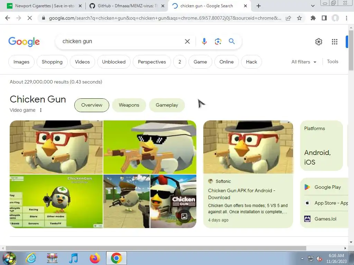Start voice search with the microphone
This screenshot has width=354, height=265.
click(204, 41)
